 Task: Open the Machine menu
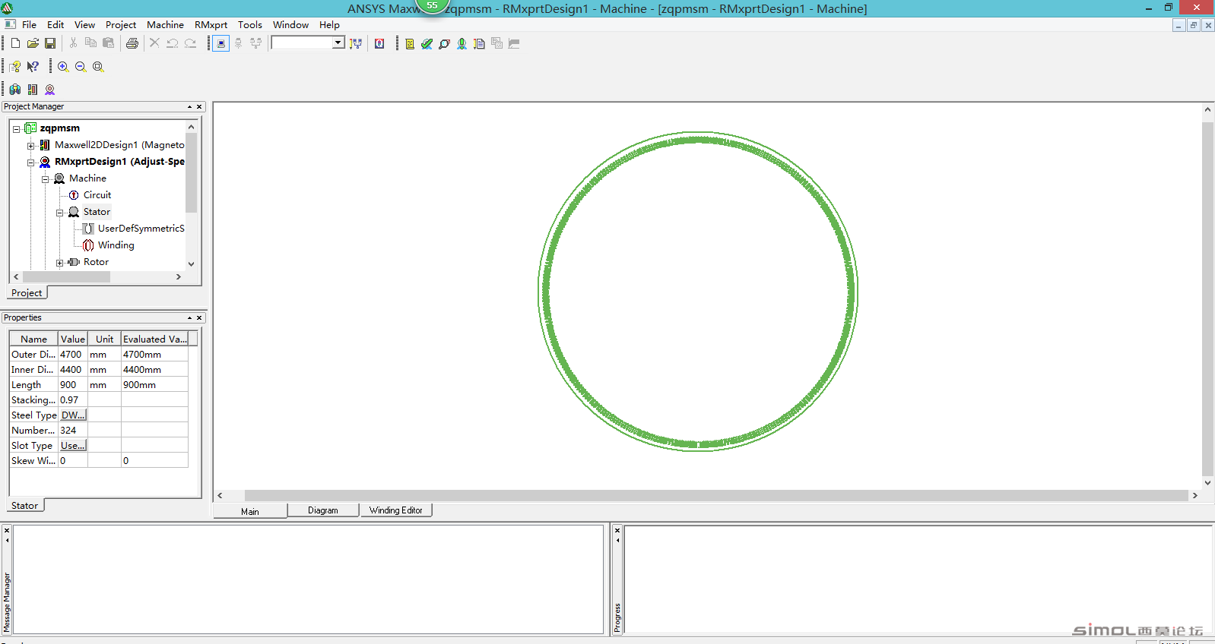click(x=165, y=25)
